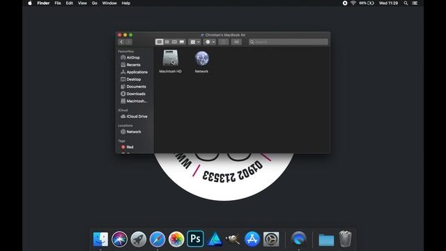Open the App Store from the Dock

click(252, 238)
